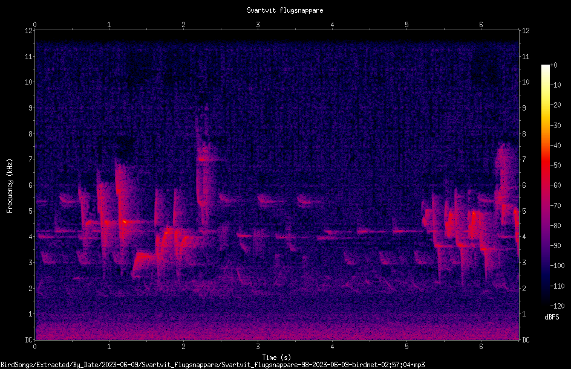The width and height of the screenshot is (571, 369).
Task: Click '10' on the right frequency axis
Action: [526, 82]
